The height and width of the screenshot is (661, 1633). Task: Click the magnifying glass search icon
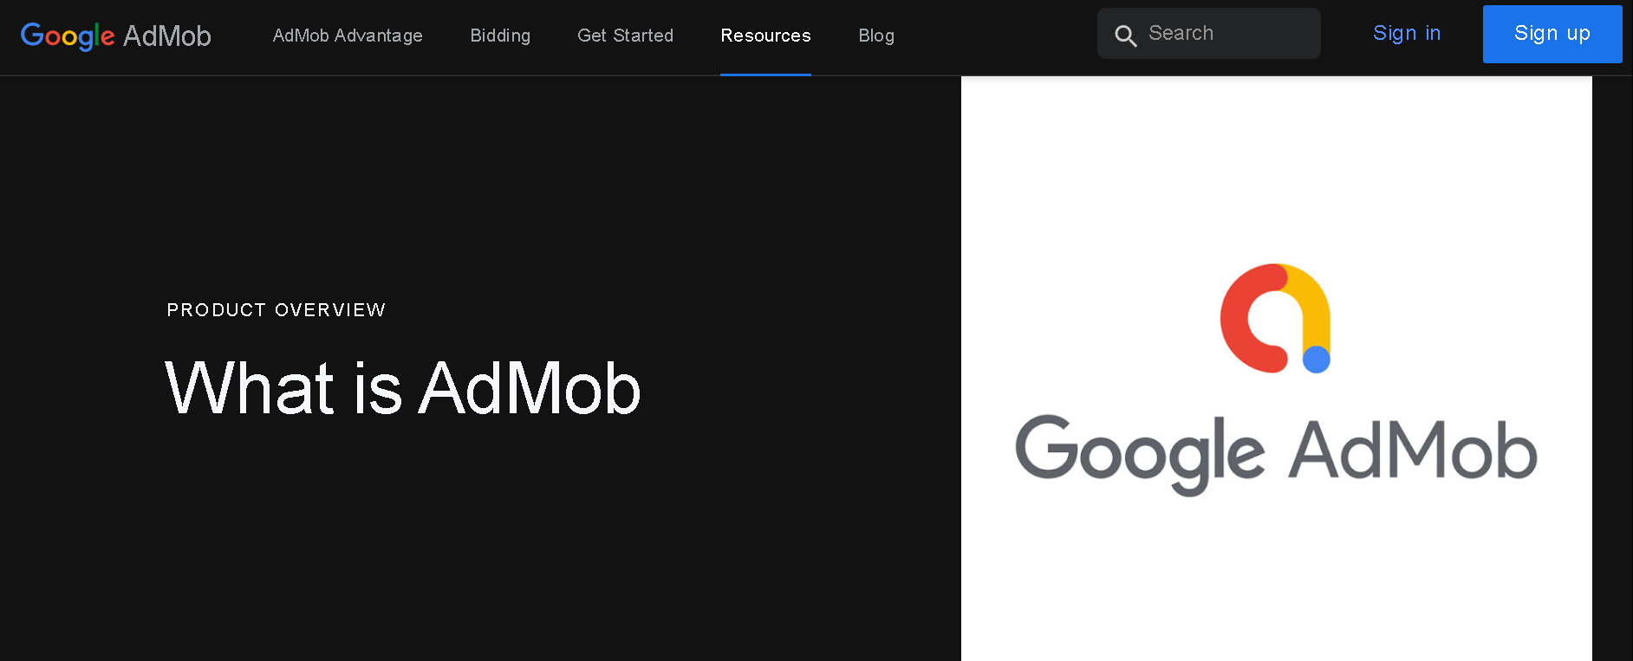point(1125,36)
